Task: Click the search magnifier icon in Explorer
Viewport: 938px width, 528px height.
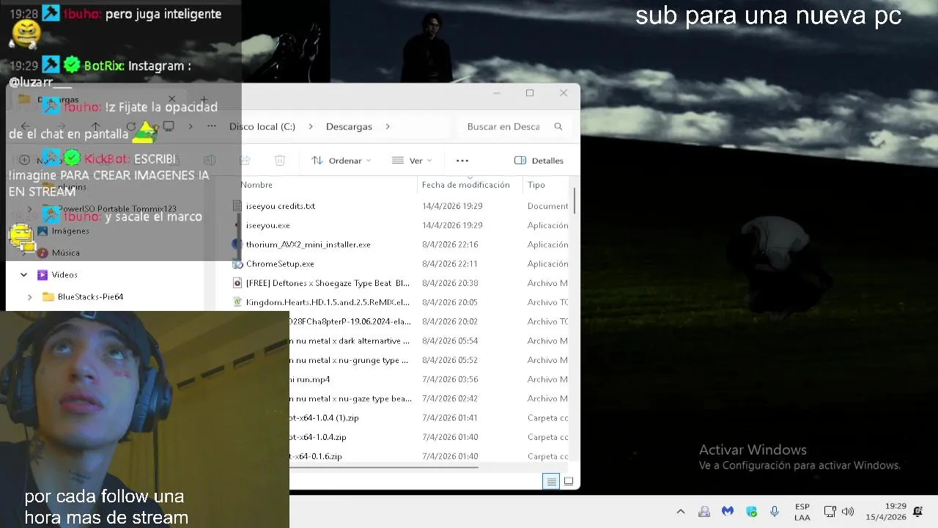Action: 558,126
